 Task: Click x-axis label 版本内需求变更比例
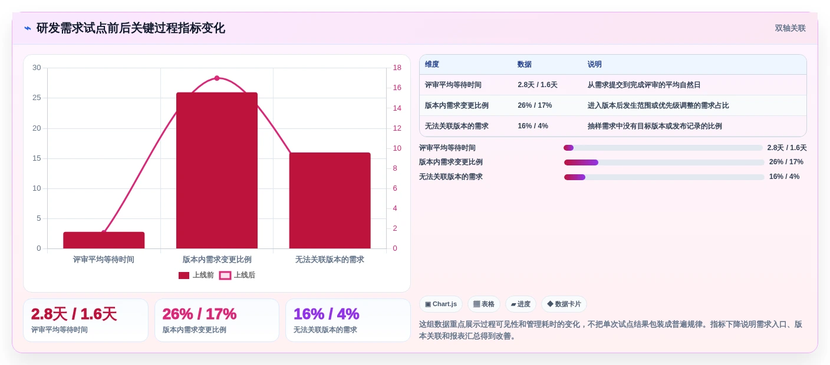(217, 260)
